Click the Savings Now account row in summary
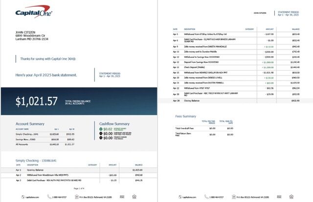Screen dimensions: 313x202 [x=45, y=139]
